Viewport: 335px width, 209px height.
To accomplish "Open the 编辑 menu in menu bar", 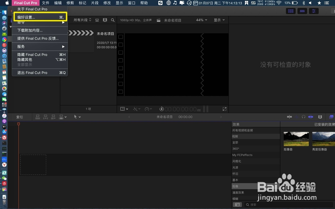I will click(58, 3).
